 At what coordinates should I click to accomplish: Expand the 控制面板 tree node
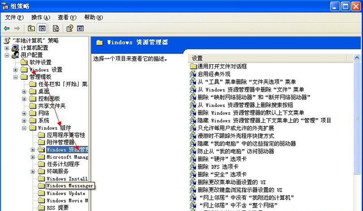24,99
